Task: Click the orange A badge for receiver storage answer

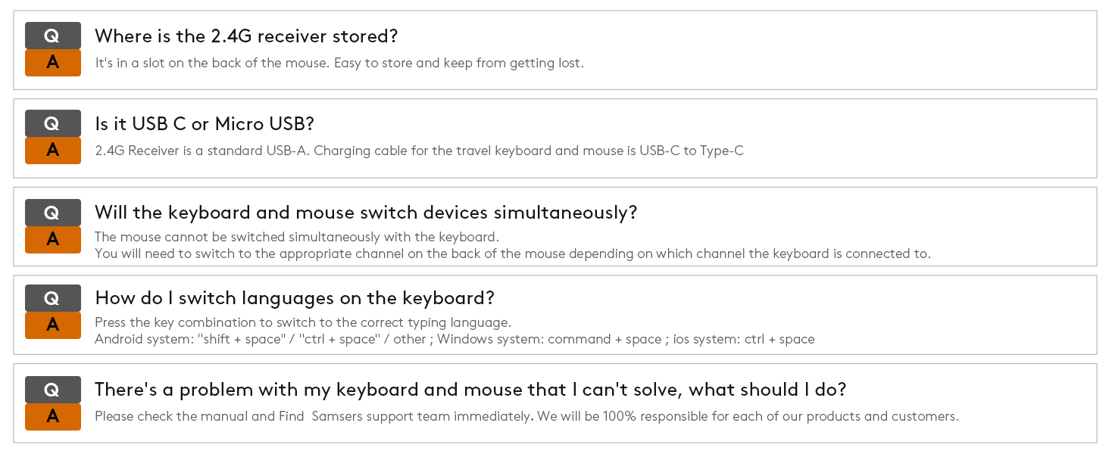Action: [x=52, y=63]
